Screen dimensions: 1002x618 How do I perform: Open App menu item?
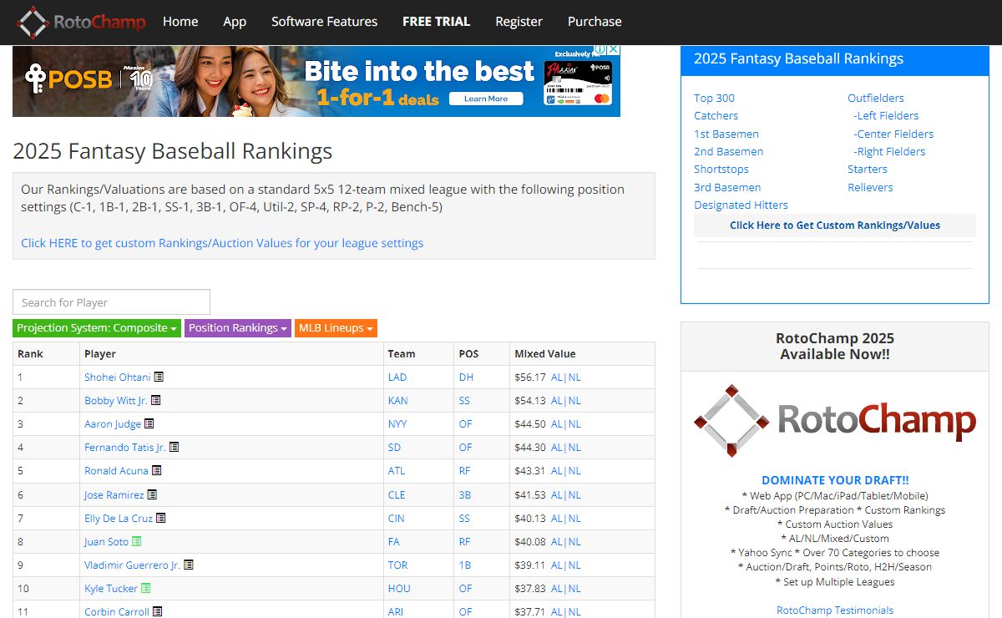coord(235,22)
